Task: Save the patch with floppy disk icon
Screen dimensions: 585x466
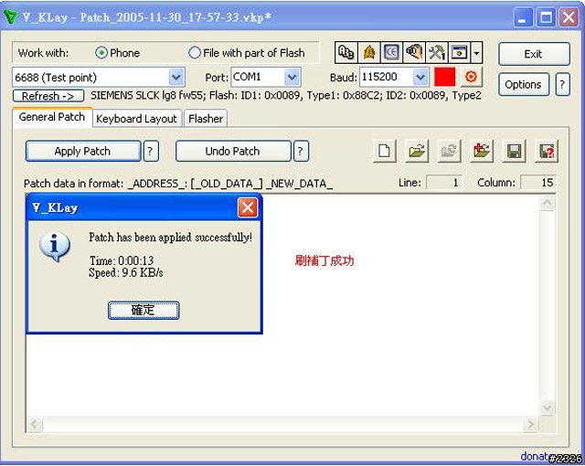Action: tap(514, 151)
